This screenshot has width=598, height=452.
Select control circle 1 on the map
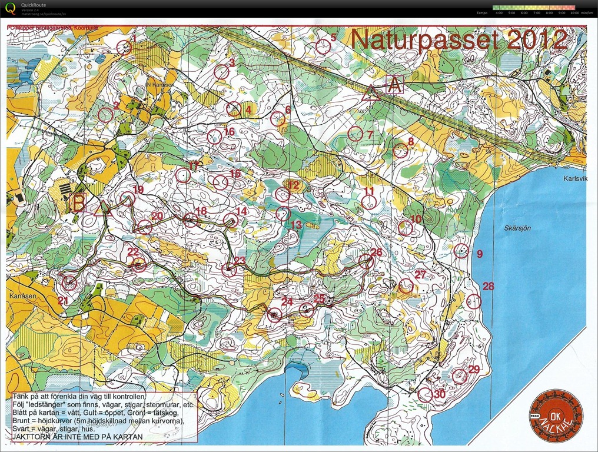[x=124, y=48]
